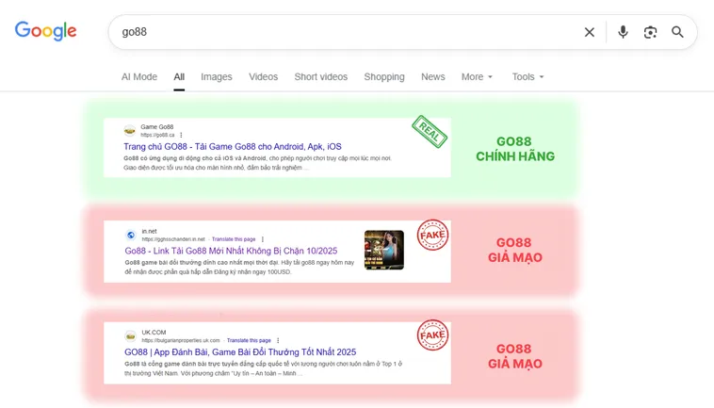Viewport: 714px width, 408px height.
Task: Click the Game Go88 site favicon
Action: [130, 131]
